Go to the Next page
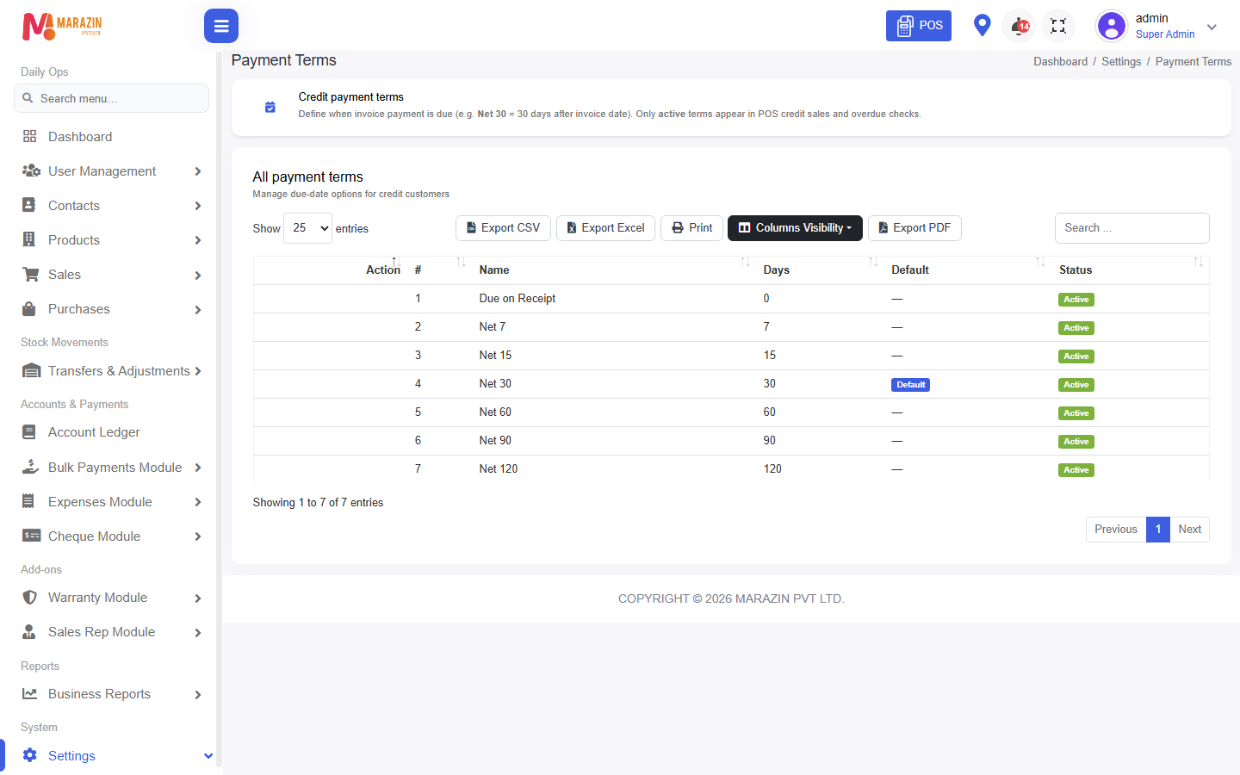This screenshot has width=1240, height=775. (1190, 530)
